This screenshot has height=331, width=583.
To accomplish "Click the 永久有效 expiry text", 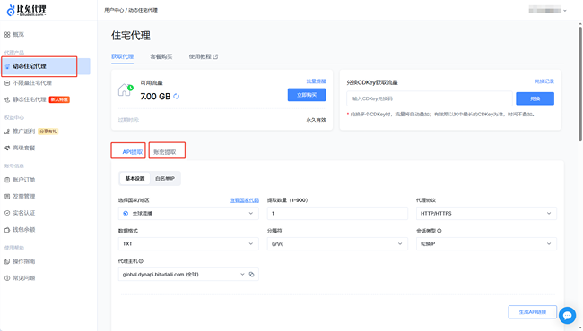I will click(316, 120).
